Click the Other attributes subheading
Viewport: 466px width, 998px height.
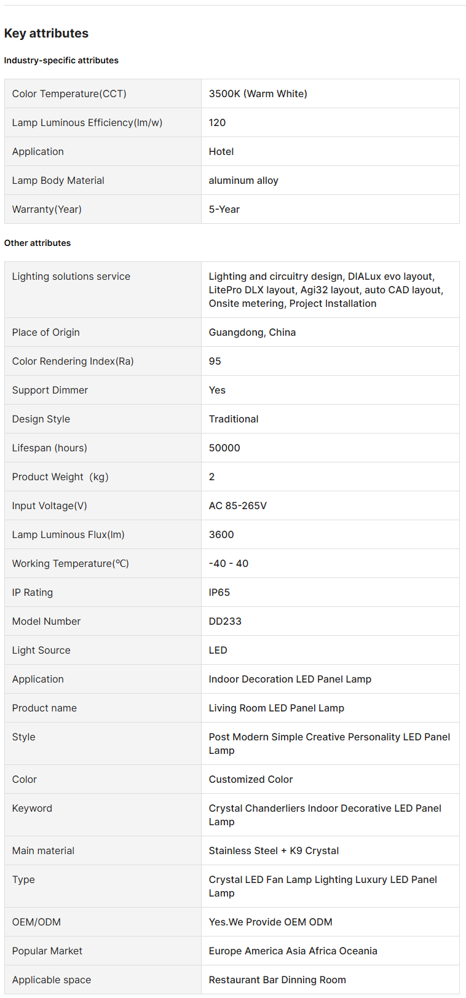pyautogui.click(x=38, y=243)
